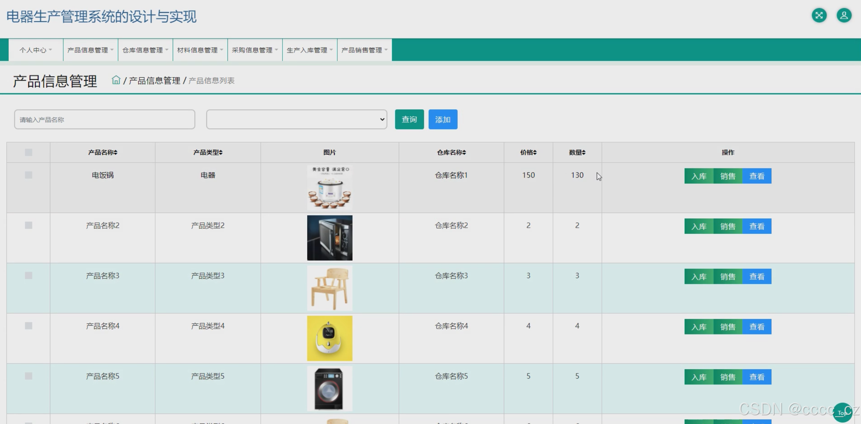Expand the 仓库信息管理 menu
This screenshot has width=861, height=424.
coord(145,50)
